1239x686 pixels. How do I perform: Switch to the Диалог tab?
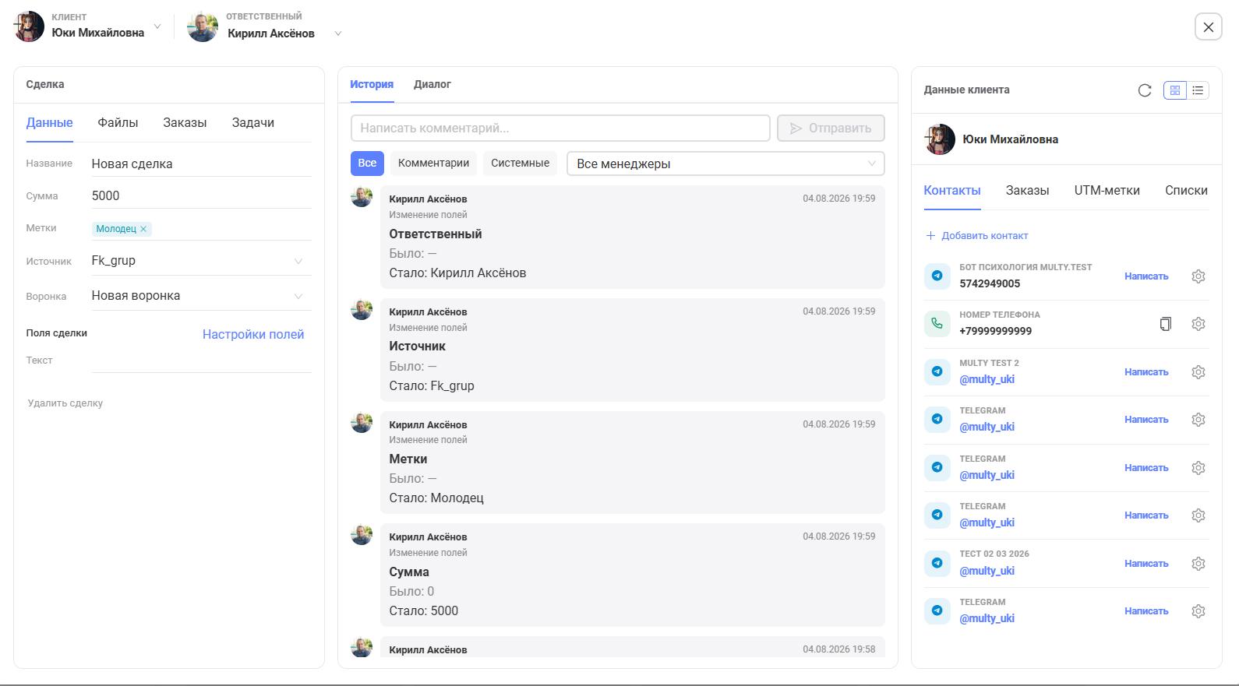pos(432,84)
